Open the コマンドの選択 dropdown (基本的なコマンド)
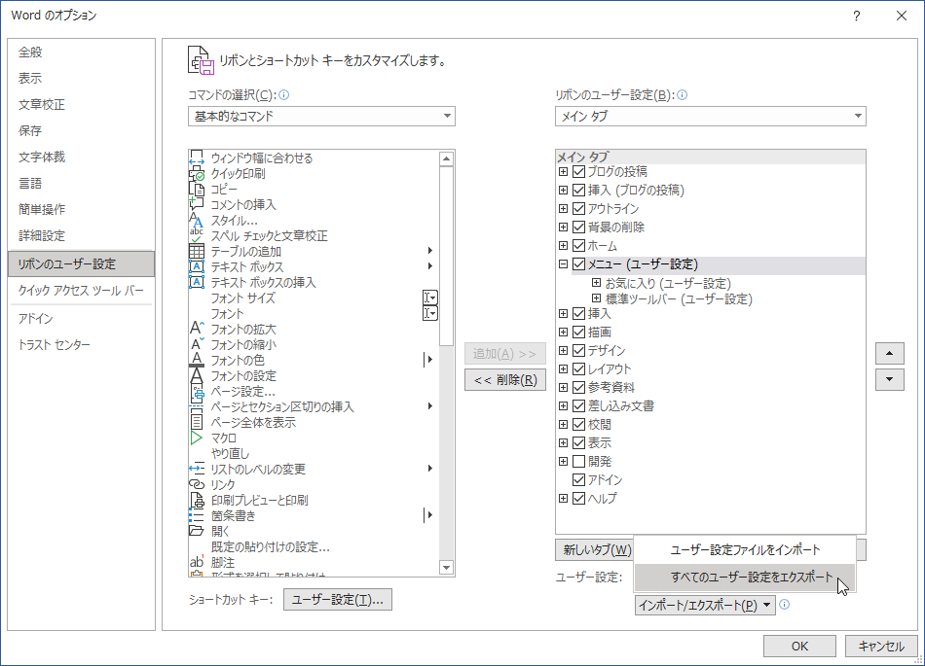Viewport: 925px width, 666px height. tap(321, 116)
